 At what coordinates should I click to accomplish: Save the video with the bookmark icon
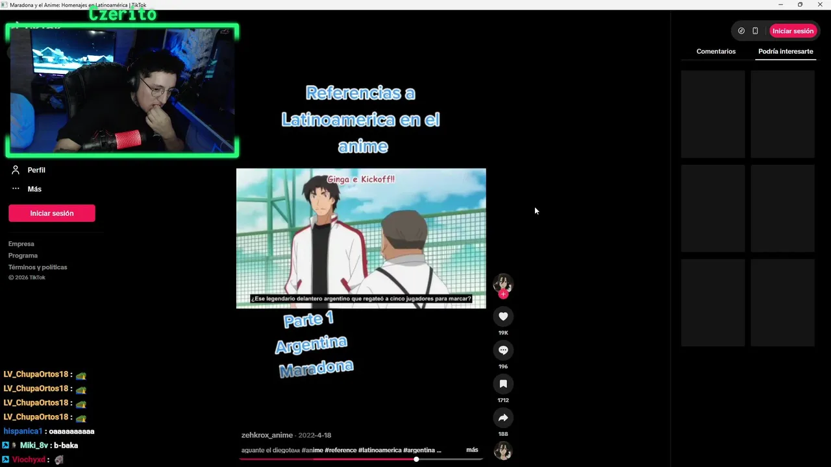[503, 384]
